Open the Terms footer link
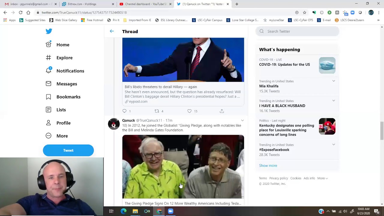Screen dimensions: 384x216 pyautogui.click(x=263, y=178)
